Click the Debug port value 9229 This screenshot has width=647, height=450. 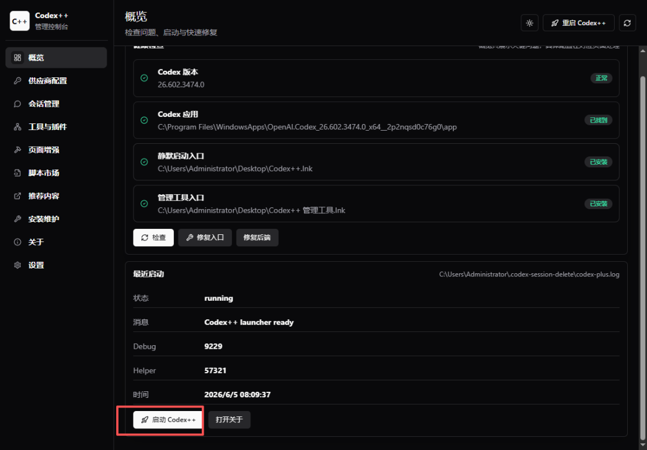click(x=213, y=346)
